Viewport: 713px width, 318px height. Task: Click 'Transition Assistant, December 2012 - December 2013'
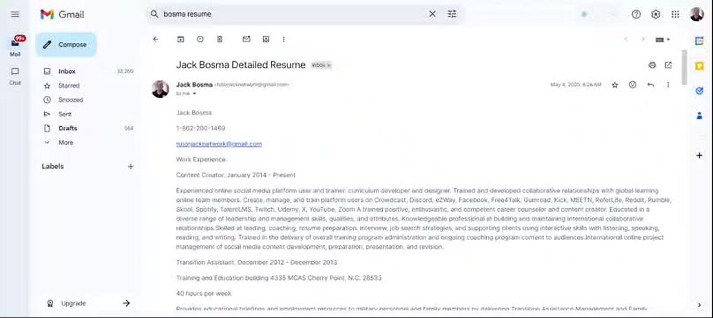[x=256, y=262]
